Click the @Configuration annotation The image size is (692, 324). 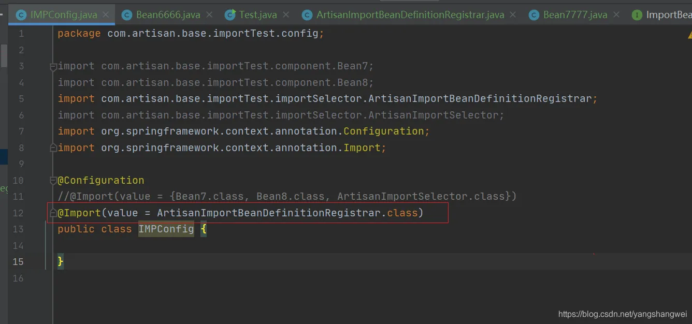[101, 181]
